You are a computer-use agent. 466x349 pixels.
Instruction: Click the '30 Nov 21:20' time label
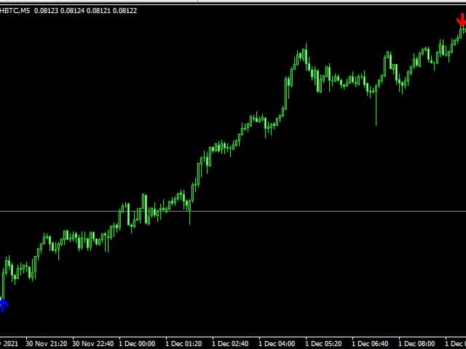(46, 344)
